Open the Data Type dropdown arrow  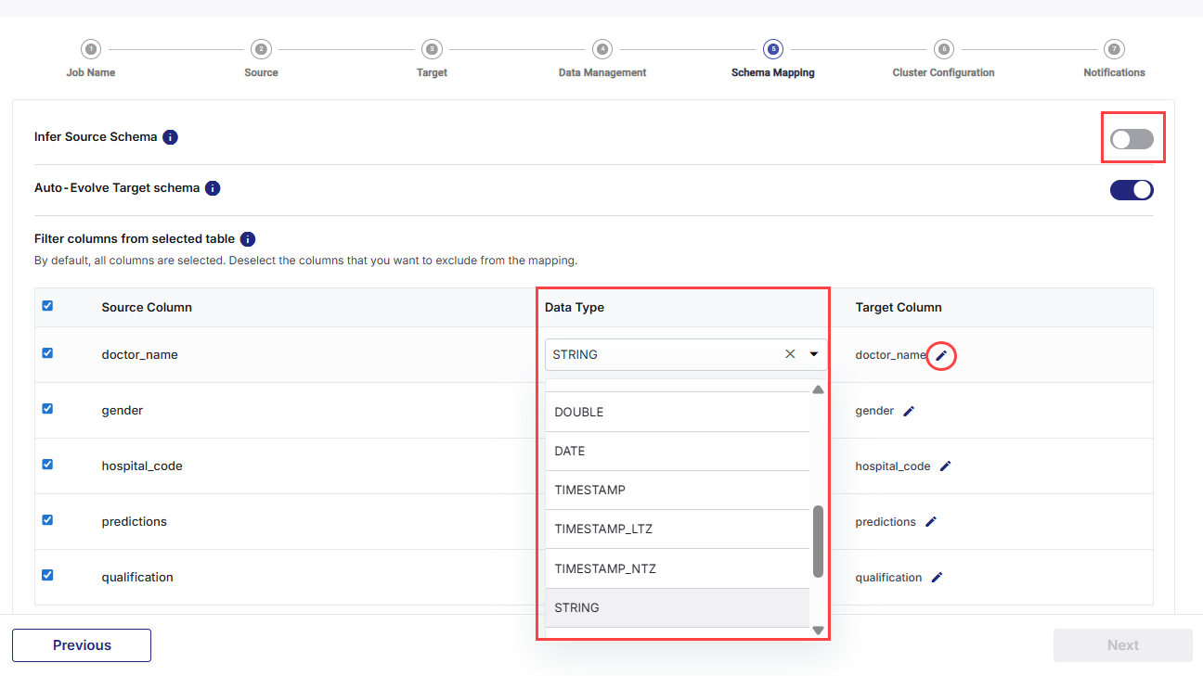(814, 354)
